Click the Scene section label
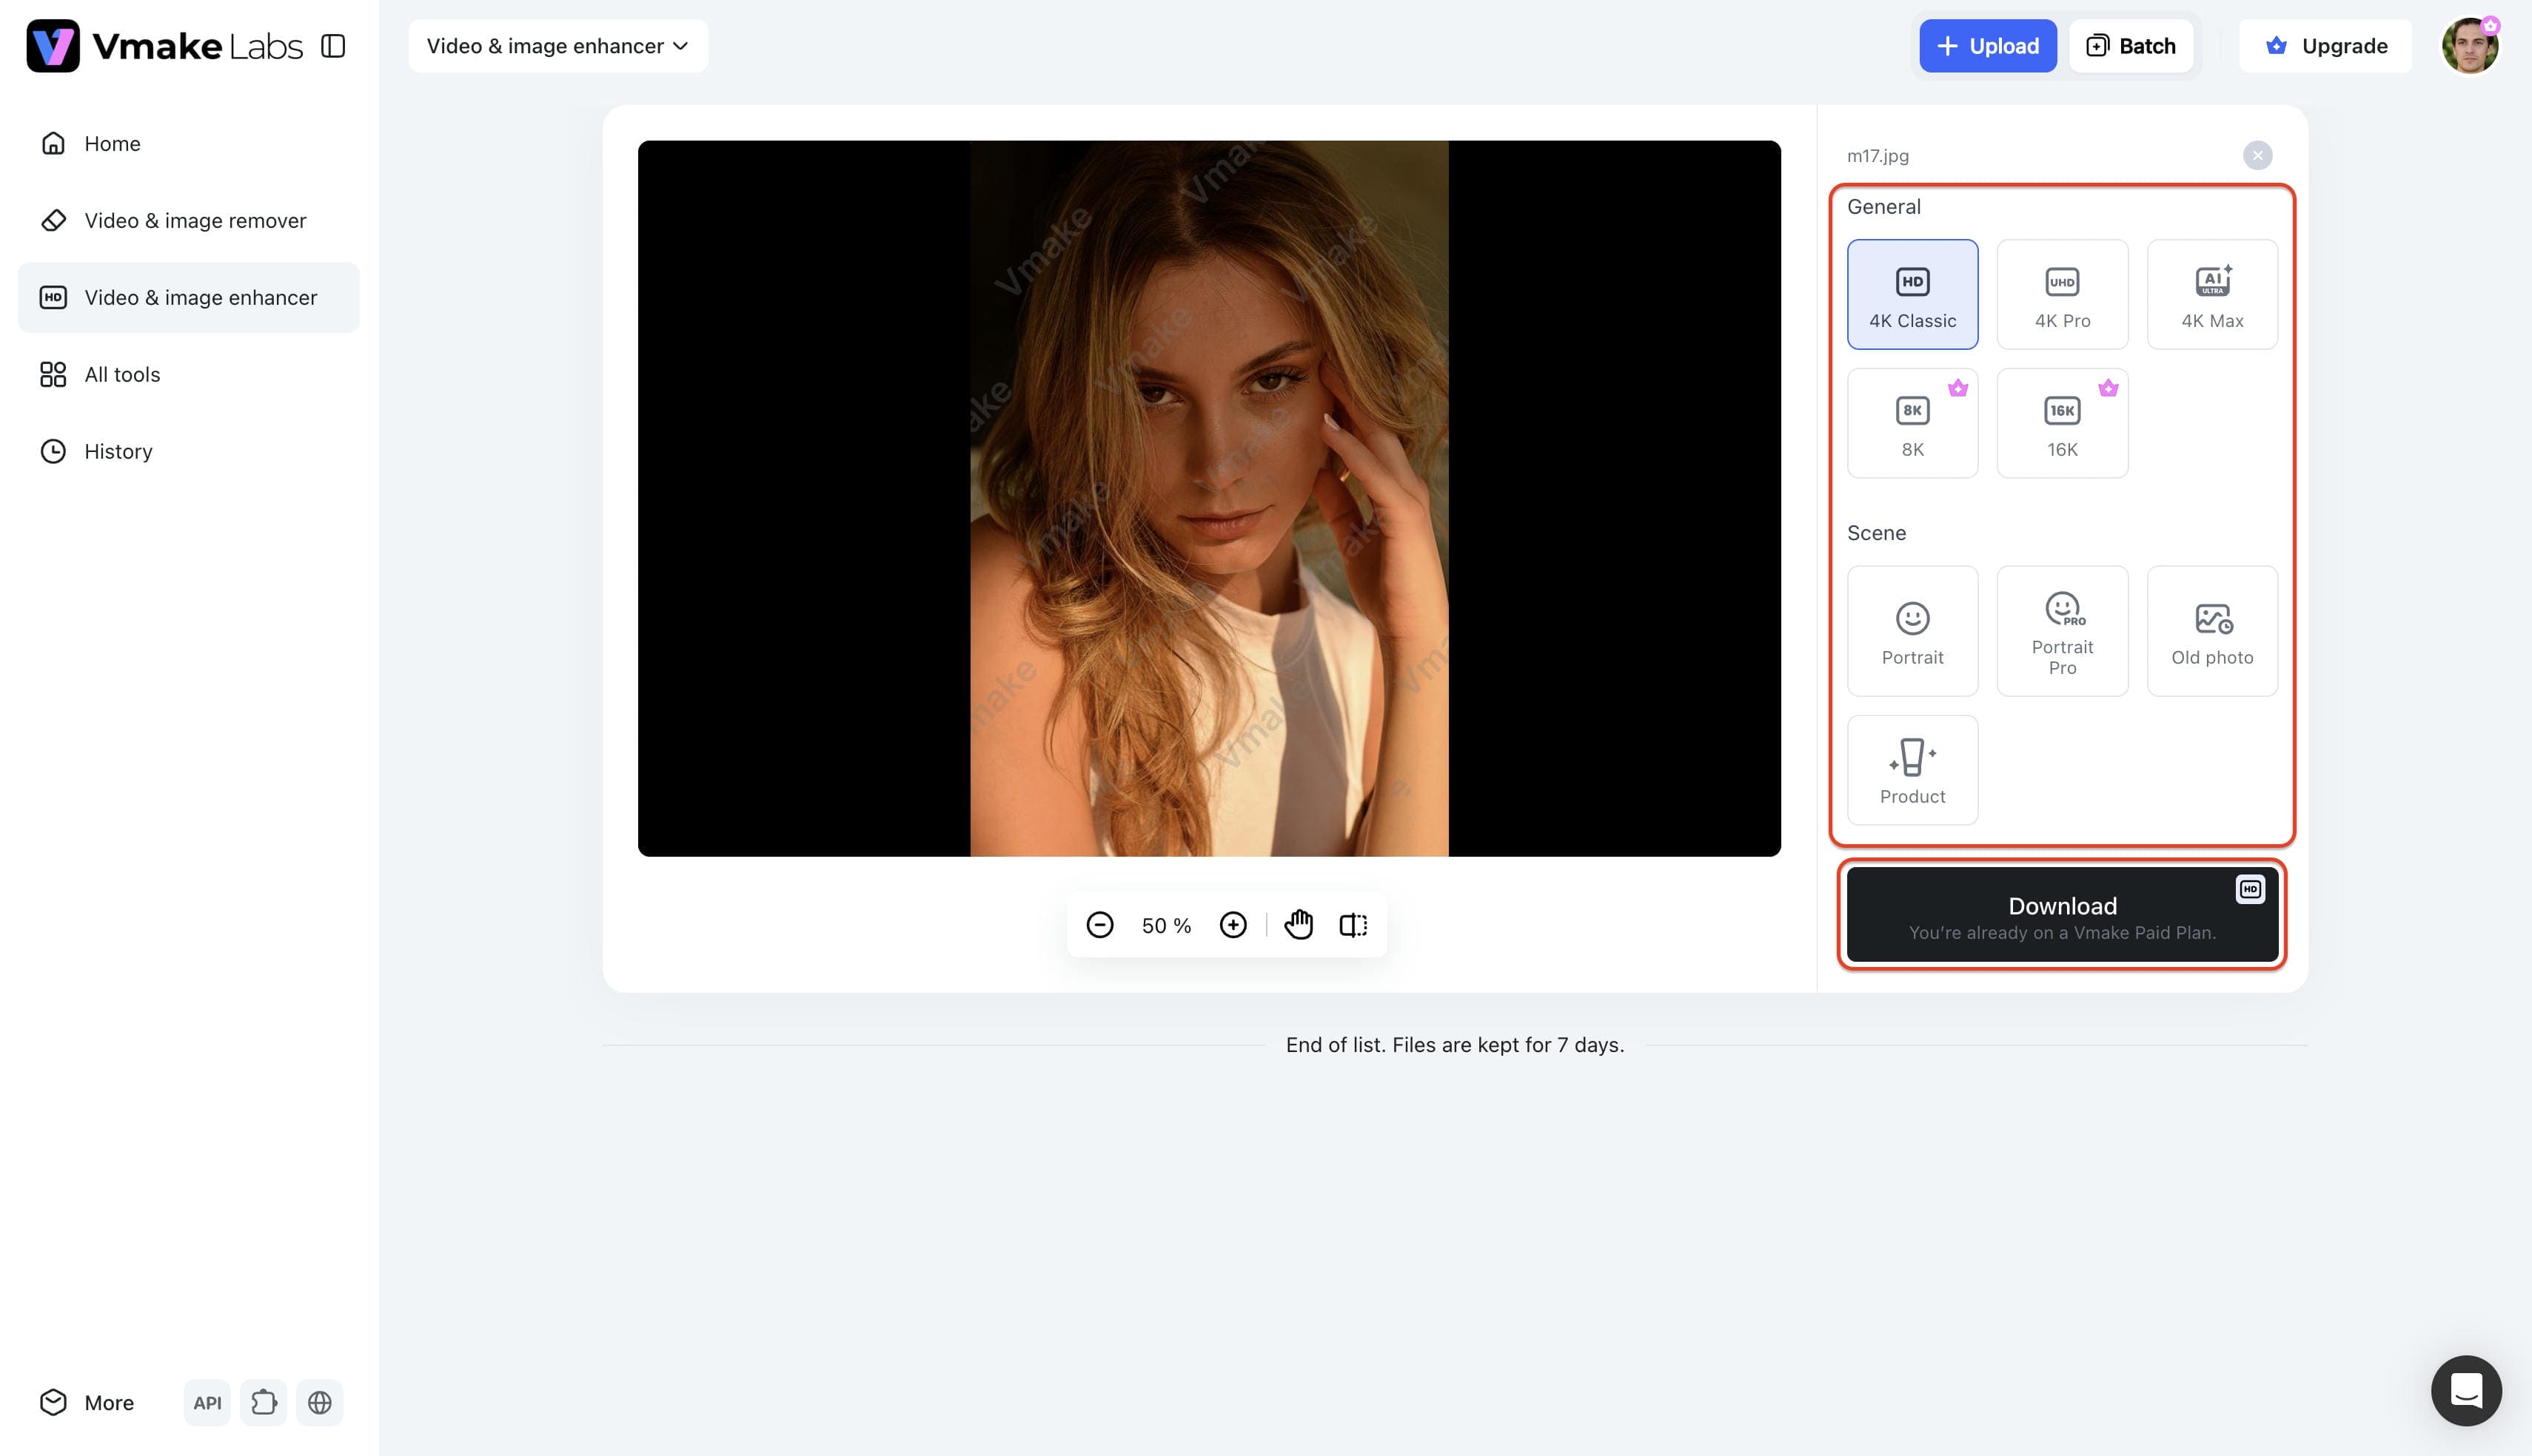The height and width of the screenshot is (1456, 2532). [1876, 533]
